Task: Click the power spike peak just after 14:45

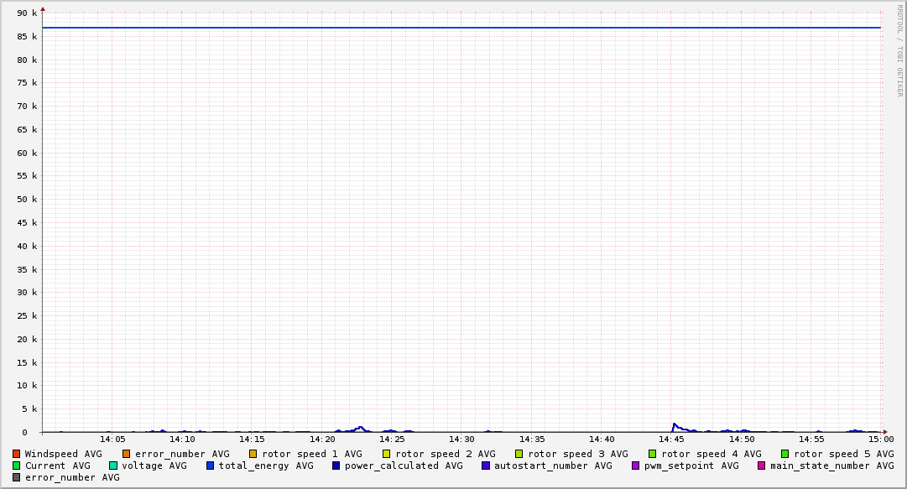Action: [x=674, y=424]
